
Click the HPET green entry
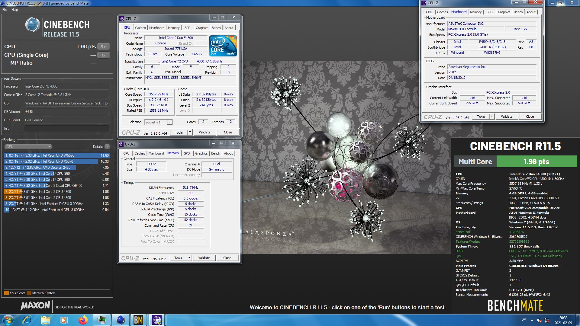(459, 251)
